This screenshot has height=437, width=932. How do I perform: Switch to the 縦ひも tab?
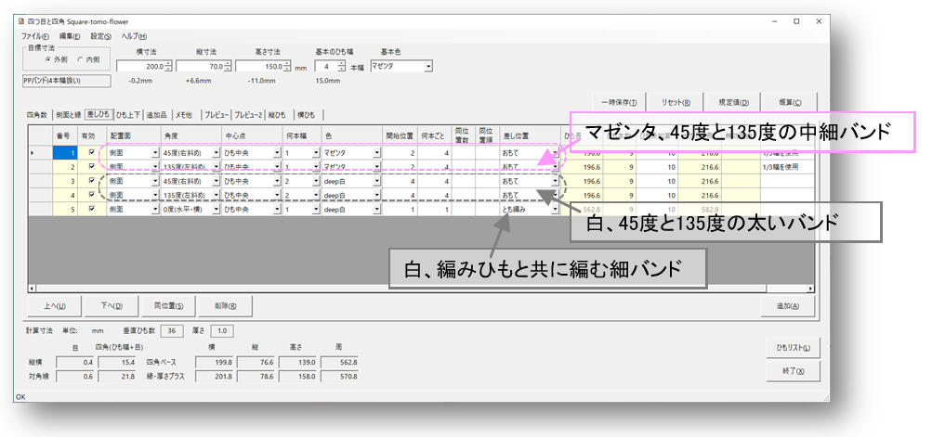pos(279,115)
